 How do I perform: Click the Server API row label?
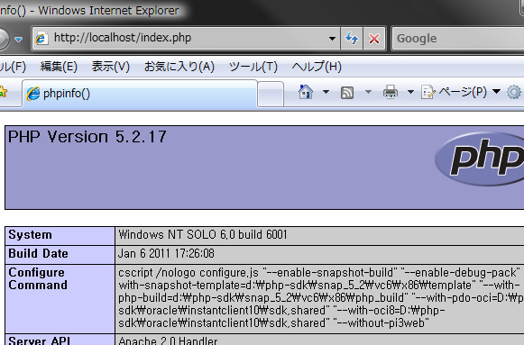[x=40, y=340]
